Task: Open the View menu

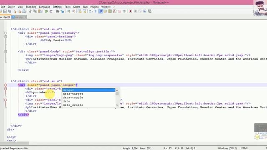Action: [20, 7]
